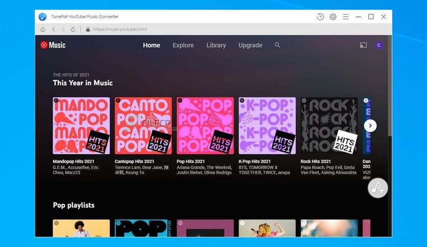
Task: Open the dancing girl playlist thumbnail
Action: click(267, 228)
